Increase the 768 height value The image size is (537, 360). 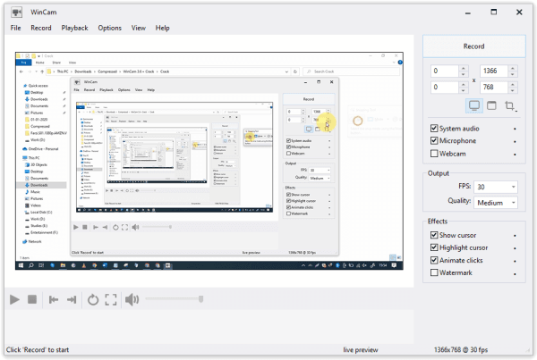(x=513, y=84)
